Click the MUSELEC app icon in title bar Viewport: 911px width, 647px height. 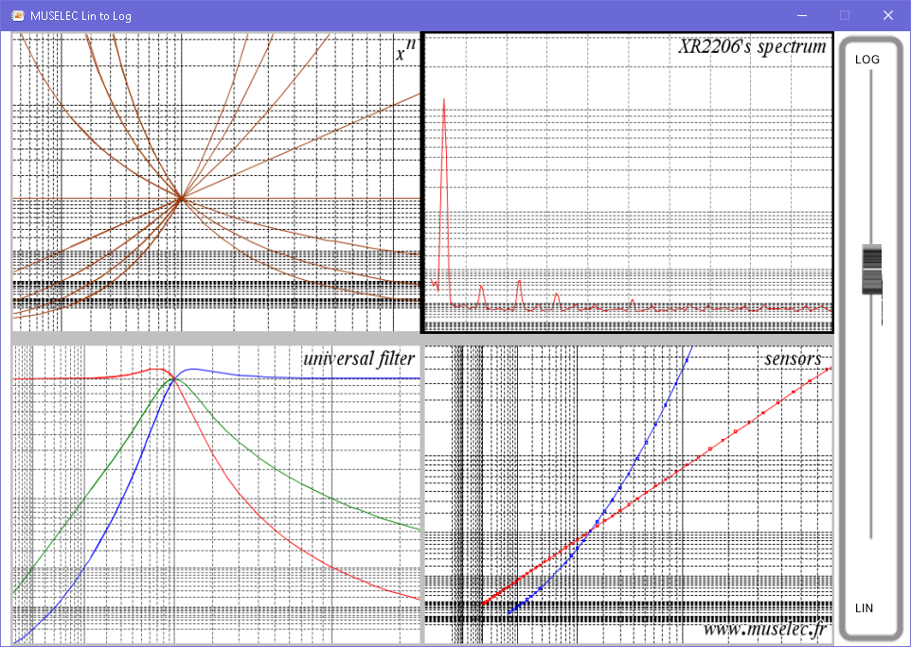pos(17,16)
